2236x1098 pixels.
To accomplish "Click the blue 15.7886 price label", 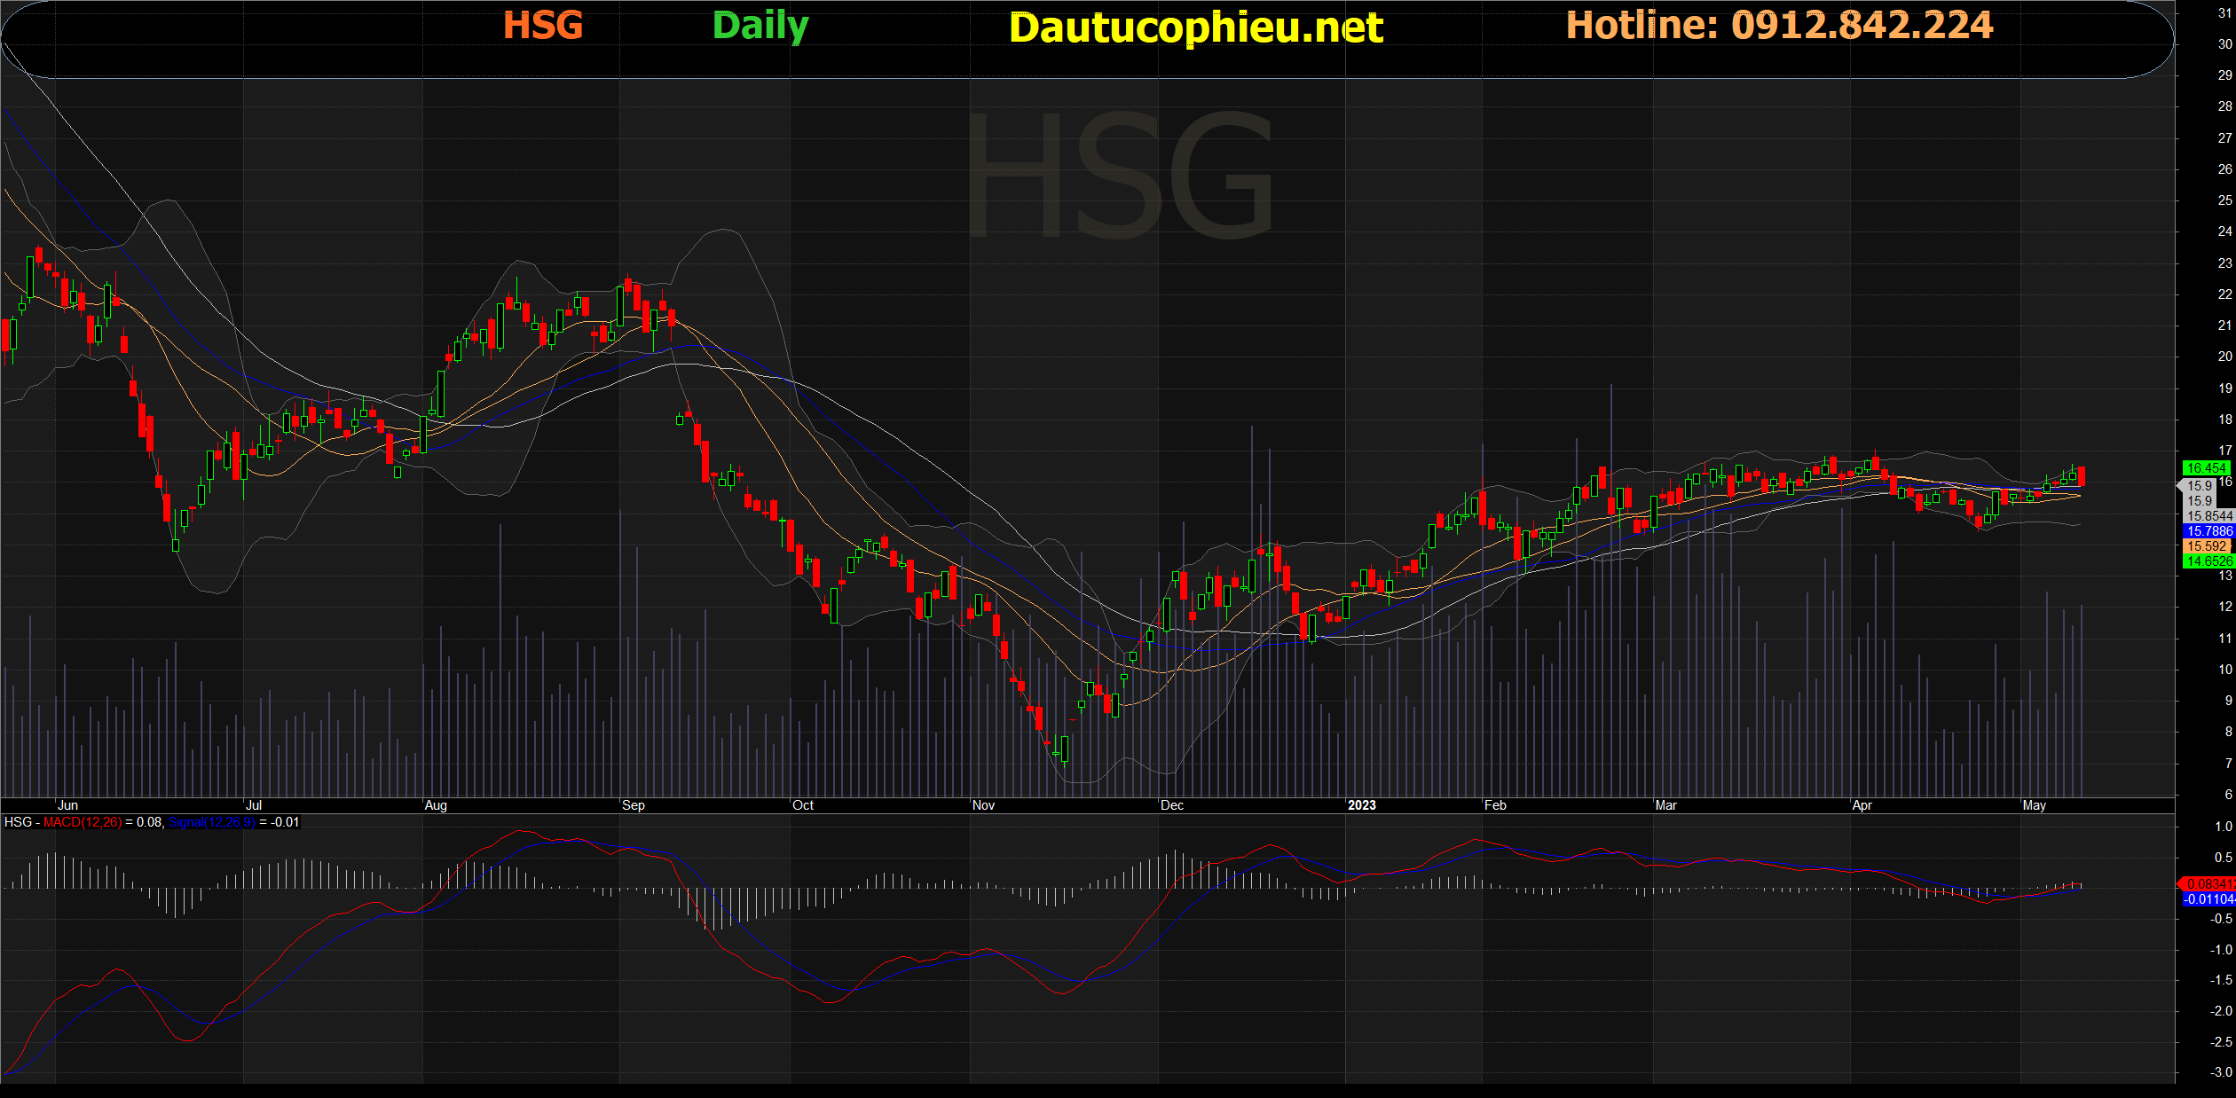I will (2208, 531).
